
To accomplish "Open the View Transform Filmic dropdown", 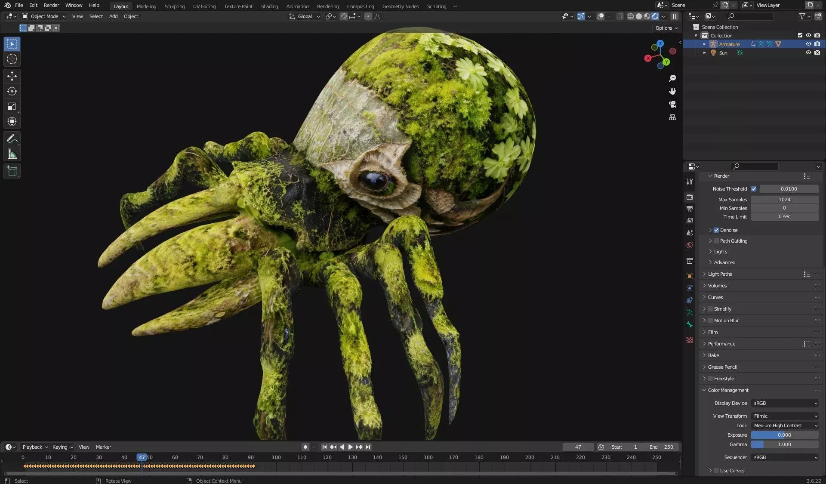I will pos(785,416).
